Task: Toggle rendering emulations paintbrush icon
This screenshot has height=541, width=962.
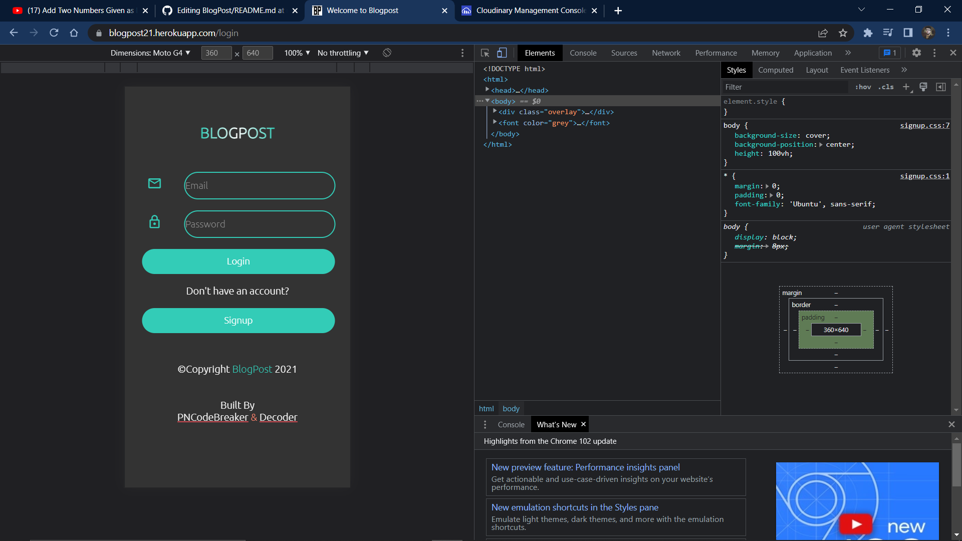Action: click(923, 87)
